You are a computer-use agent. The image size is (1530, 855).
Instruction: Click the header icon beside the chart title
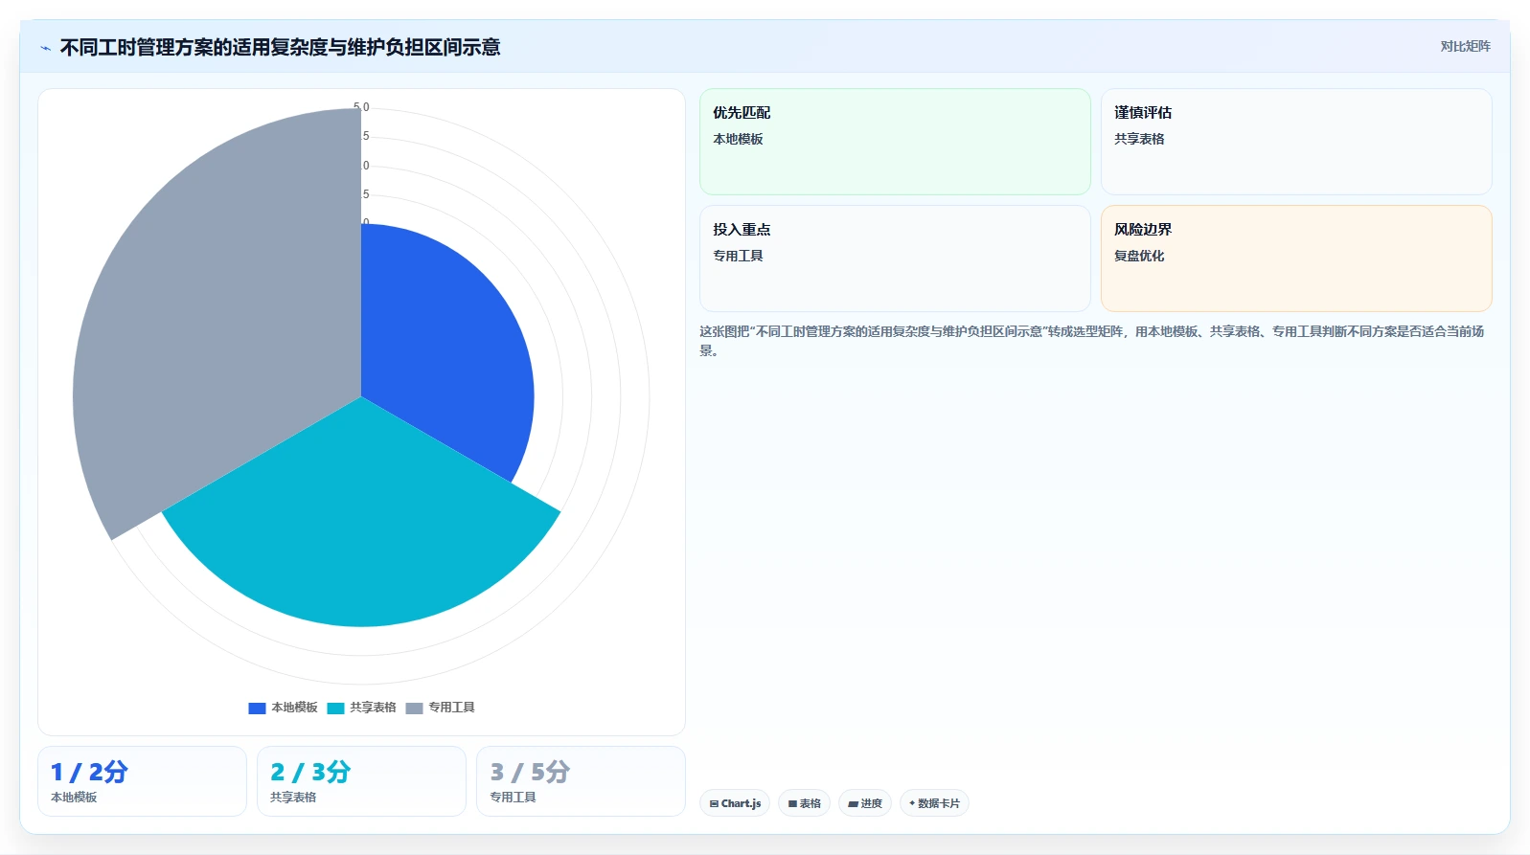45,48
